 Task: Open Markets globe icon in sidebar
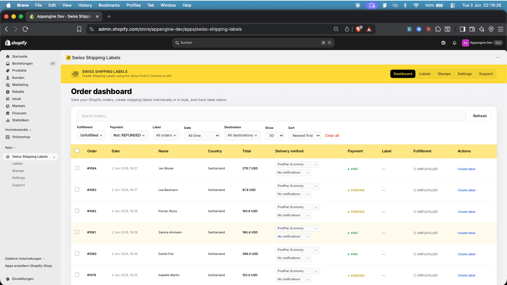pos(8,106)
